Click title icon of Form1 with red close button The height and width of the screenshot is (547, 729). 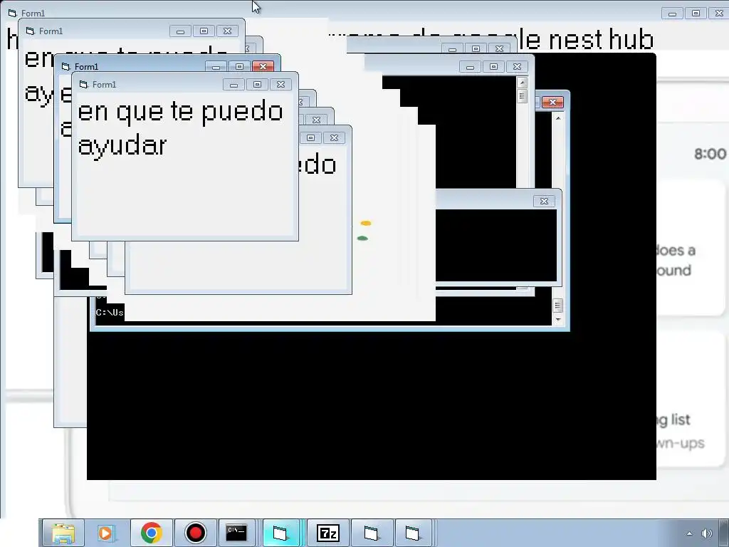point(65,66)
